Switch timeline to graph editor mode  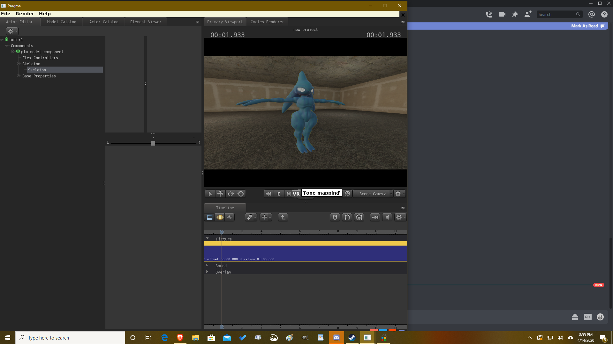230,217
